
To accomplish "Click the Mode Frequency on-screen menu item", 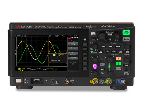I will 73,54.
